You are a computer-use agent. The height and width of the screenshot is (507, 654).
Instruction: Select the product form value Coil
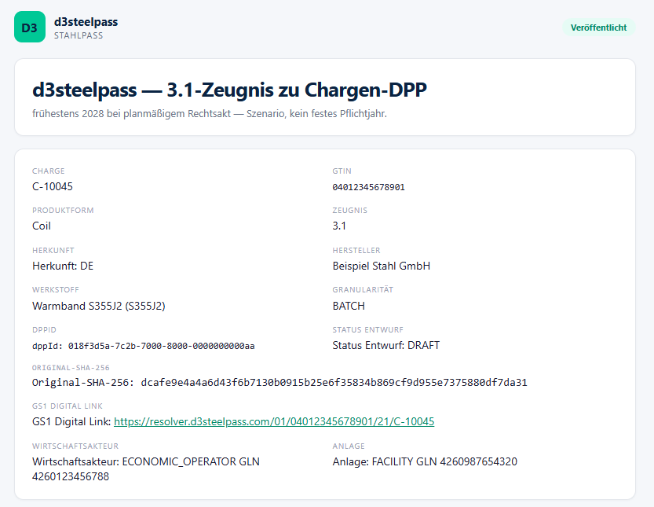42,226
